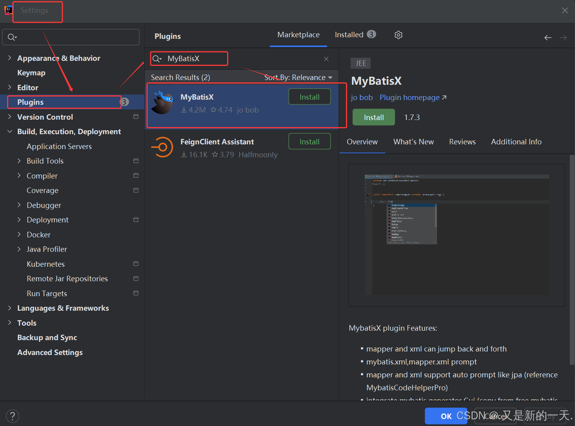Screen dimensions: 575x426
Task: Click the plugin search magnifier icon
Action: pyautogui.click(x=157, y=59)
